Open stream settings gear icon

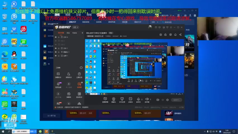[x=167, y=100]
